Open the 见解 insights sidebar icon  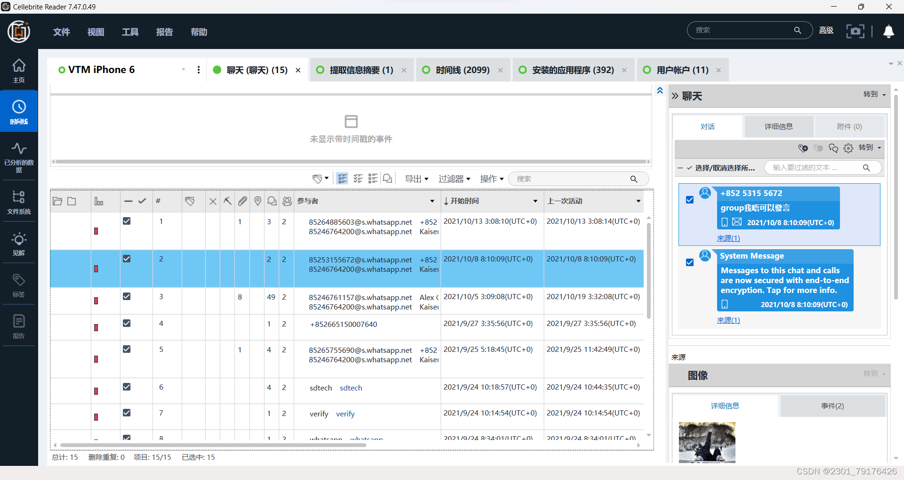(x=19, y=244)
